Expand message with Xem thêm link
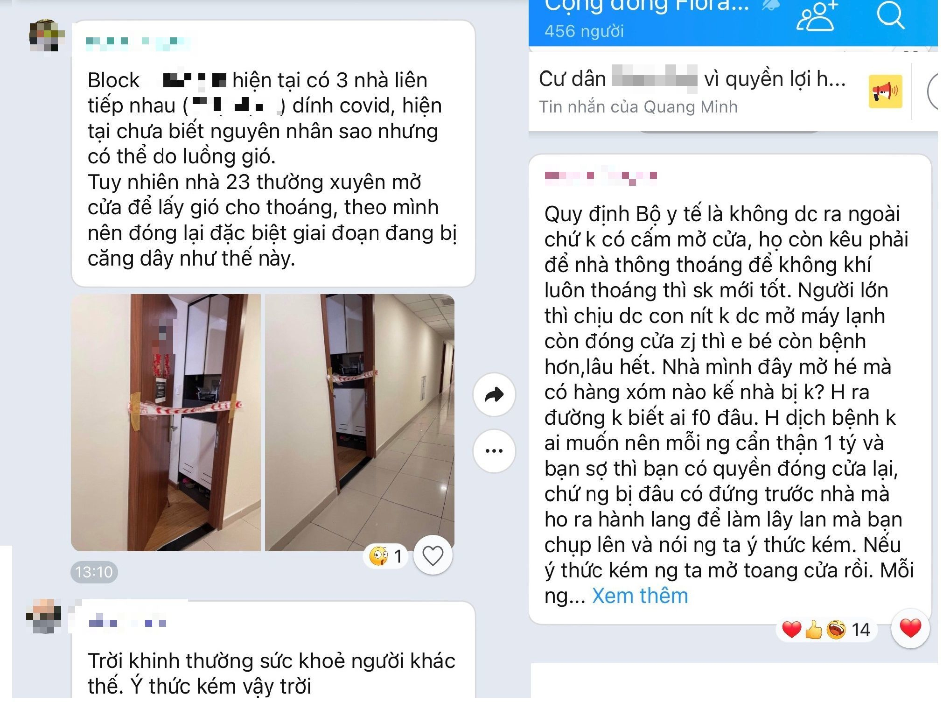This screenshot has height=702, width=950. [x=640, y=596]
